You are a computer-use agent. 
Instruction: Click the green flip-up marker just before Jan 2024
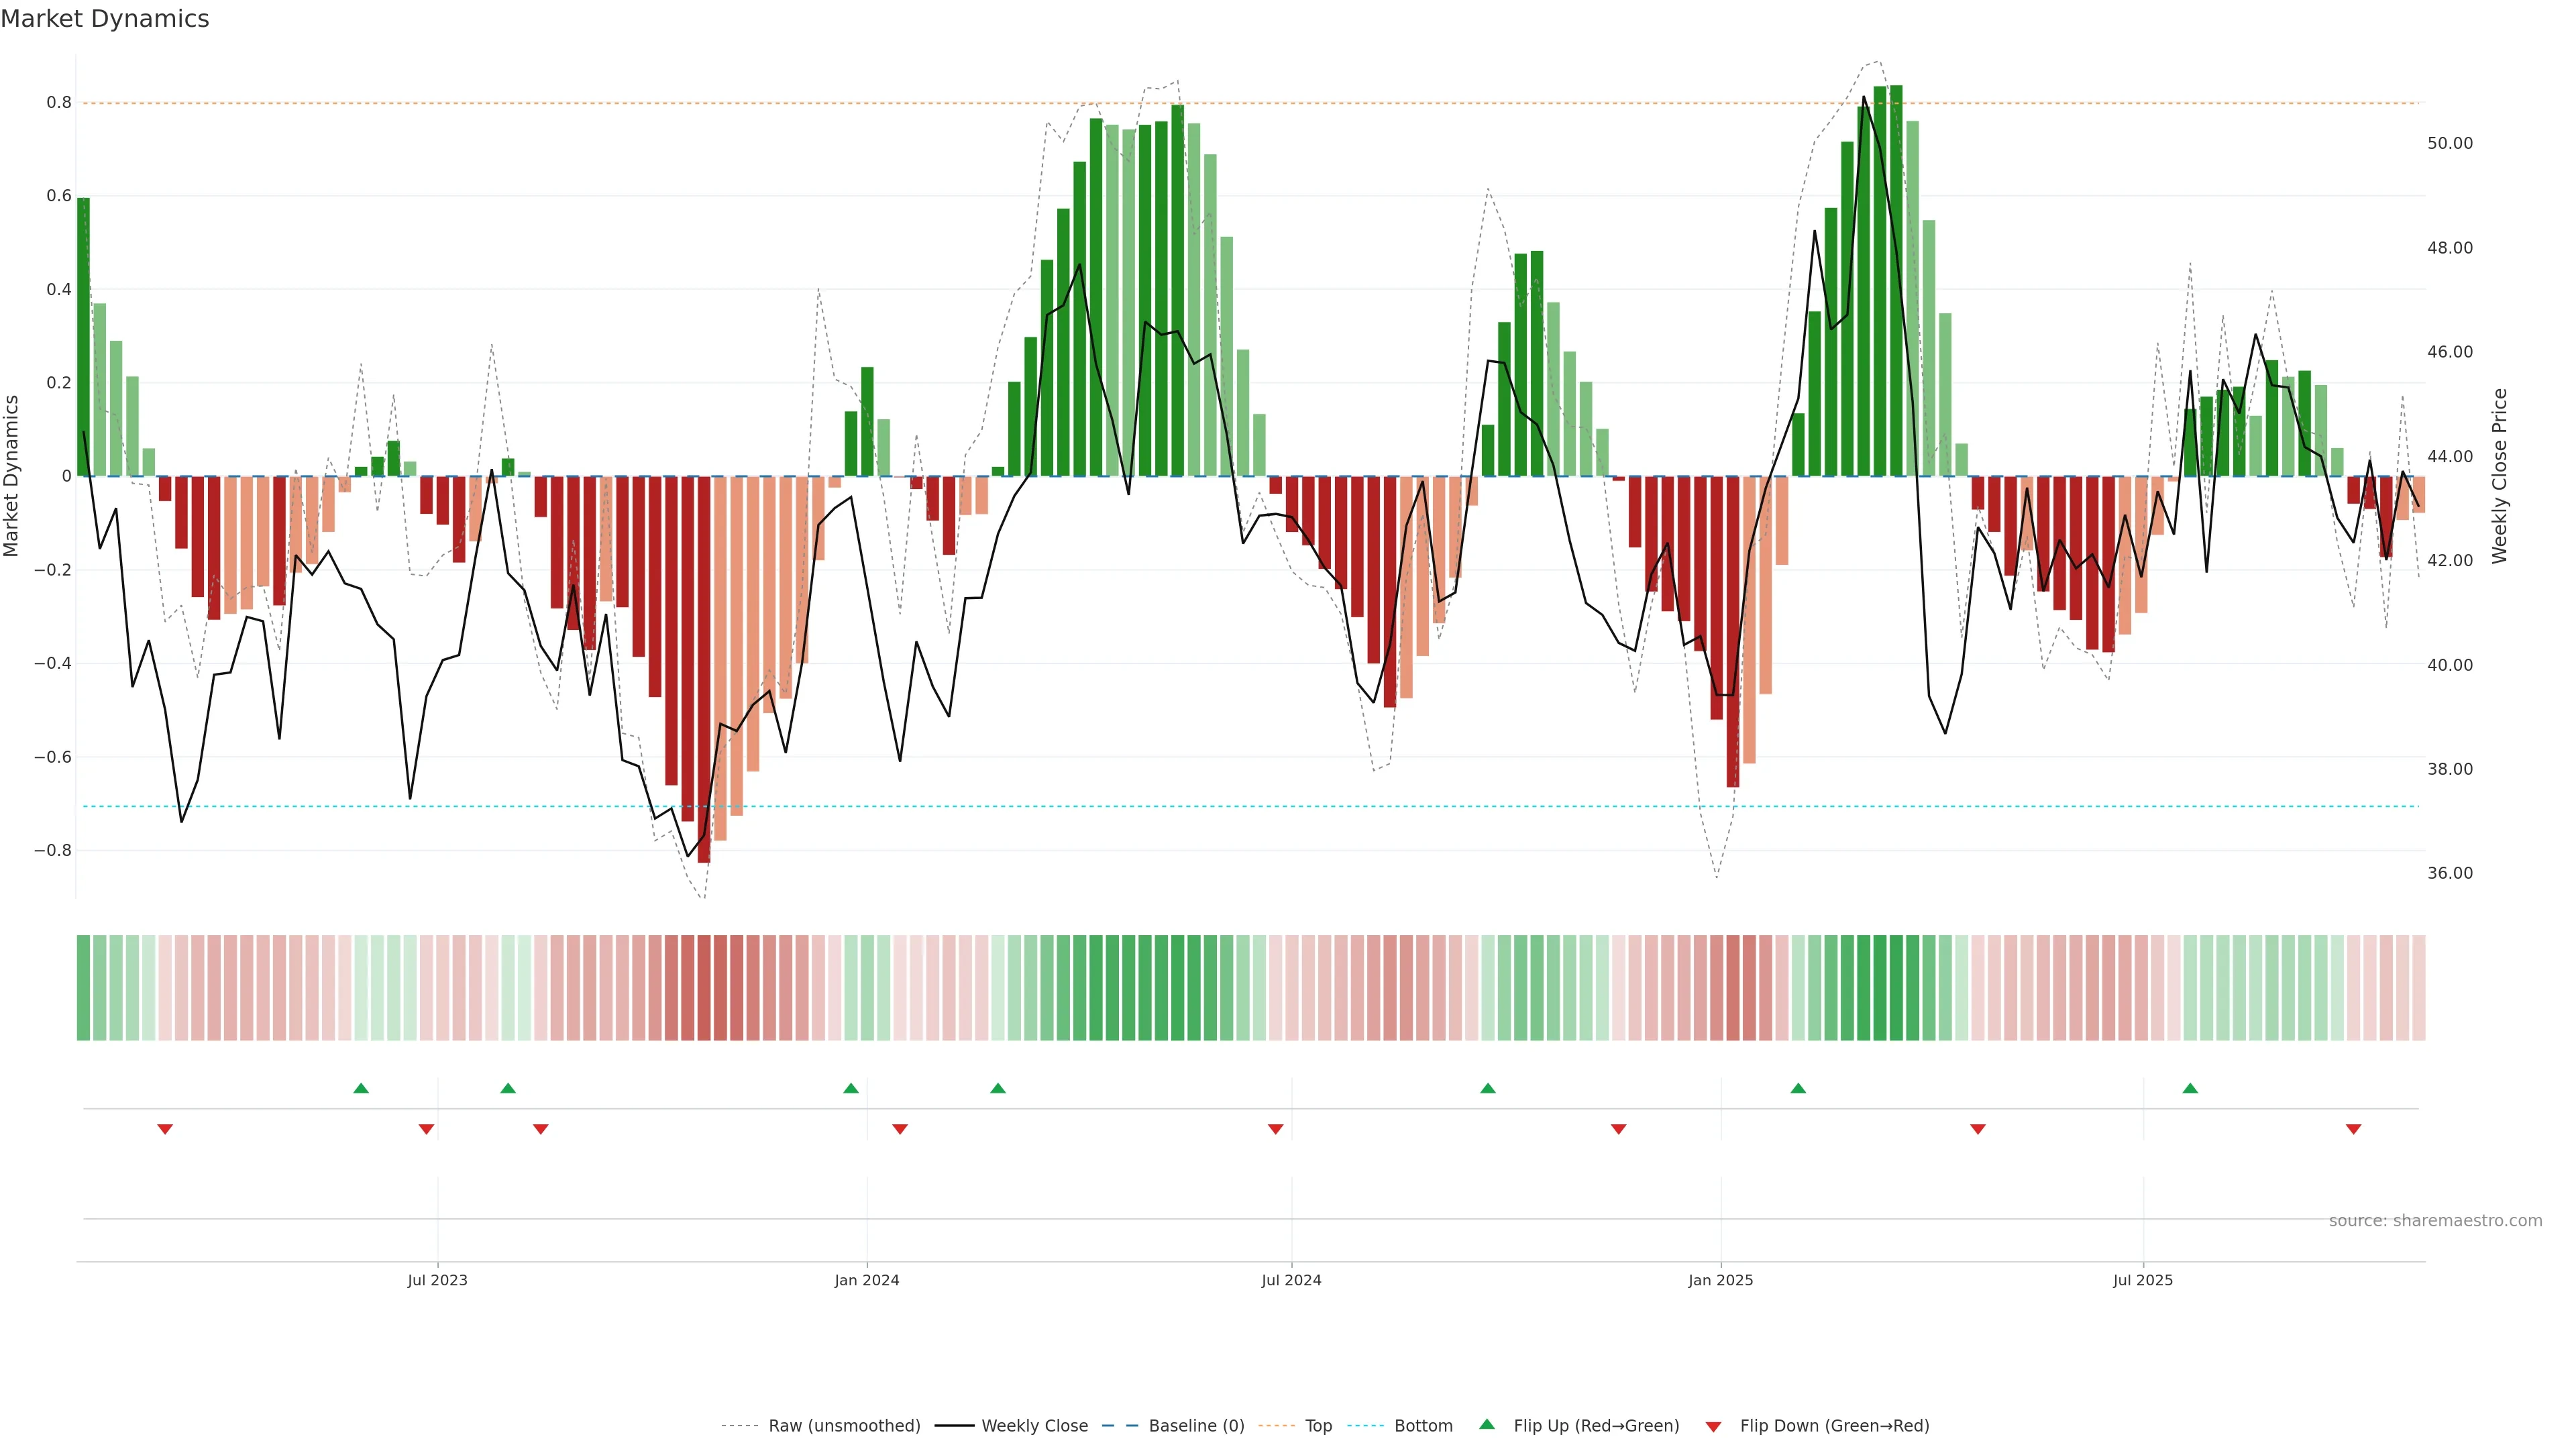[851, 1088]
